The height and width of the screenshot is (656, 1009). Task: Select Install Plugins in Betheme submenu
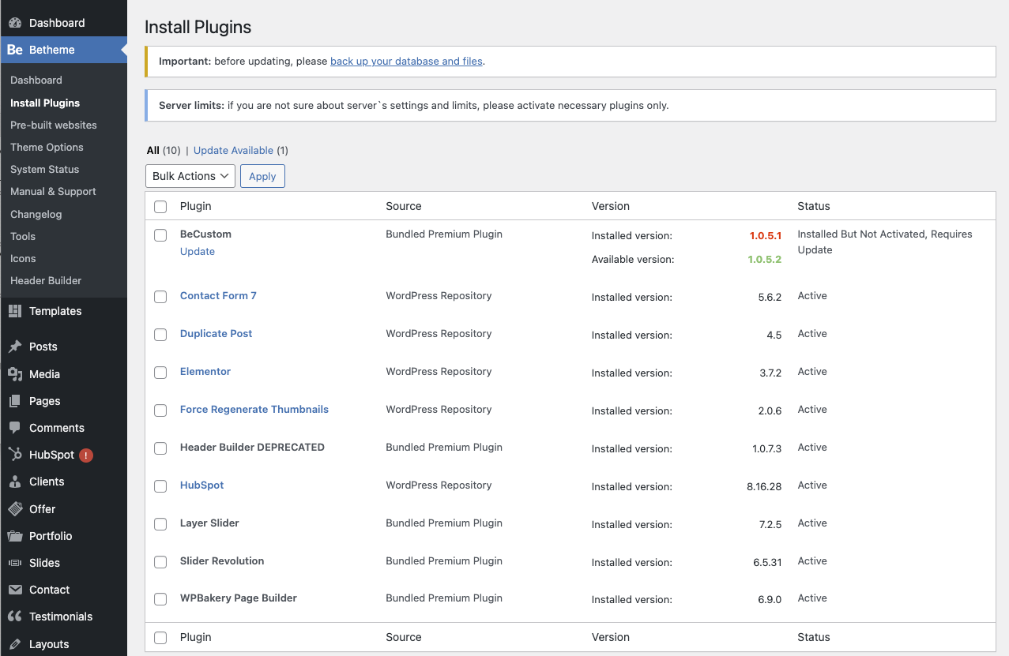click(x=45, y=103)
